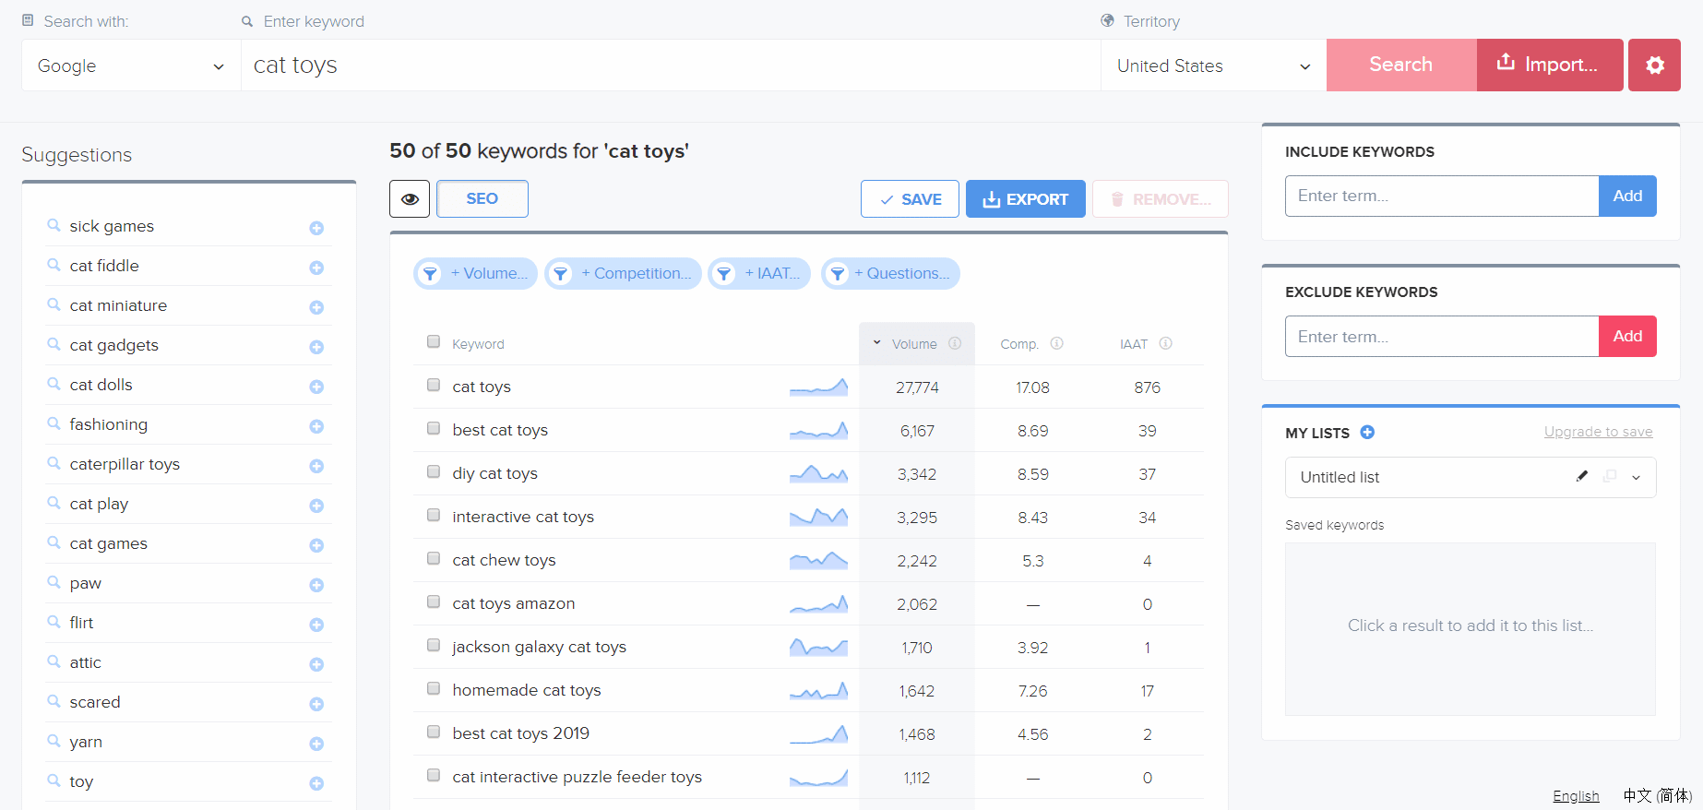
Task: Create new list with My Lists plus icon
Action: pos(1367,432)
